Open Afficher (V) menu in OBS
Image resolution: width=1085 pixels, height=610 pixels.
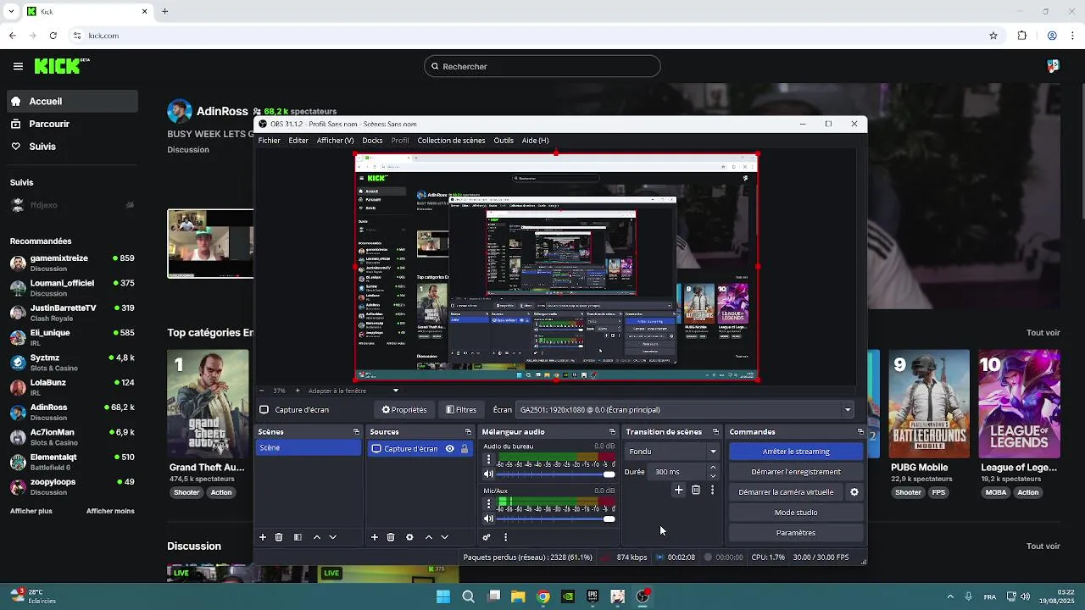pyautogui.click(x=335, y=141)
